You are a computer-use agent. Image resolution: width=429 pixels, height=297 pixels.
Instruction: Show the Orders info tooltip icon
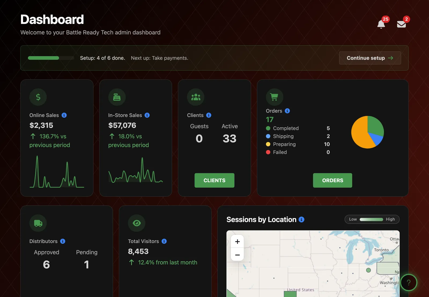coord(287,111)
